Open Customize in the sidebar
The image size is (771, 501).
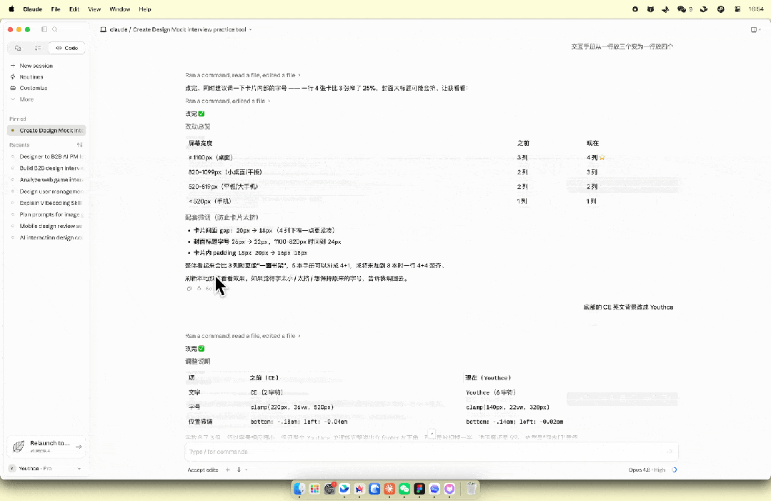click(x=34, y=89)
